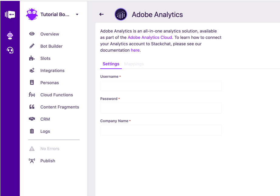
Task: Focus the Company Name input field
Action: [161, 130]
